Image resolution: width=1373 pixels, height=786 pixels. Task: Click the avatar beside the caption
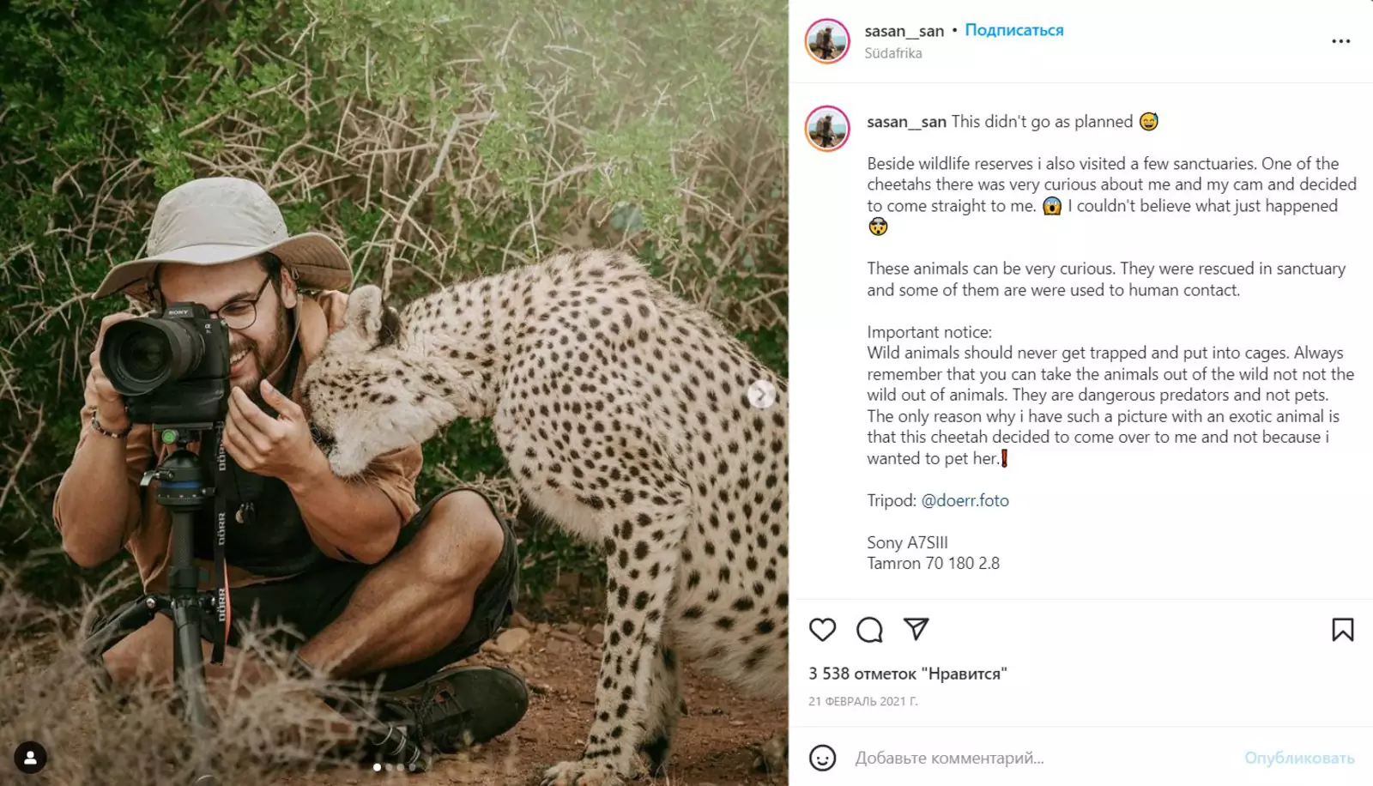point(827,129)
